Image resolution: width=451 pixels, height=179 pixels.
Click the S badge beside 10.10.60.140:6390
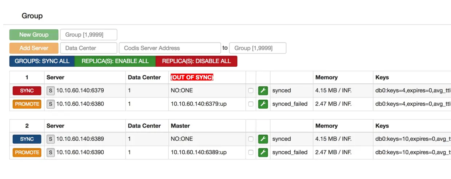coord(51,152)
